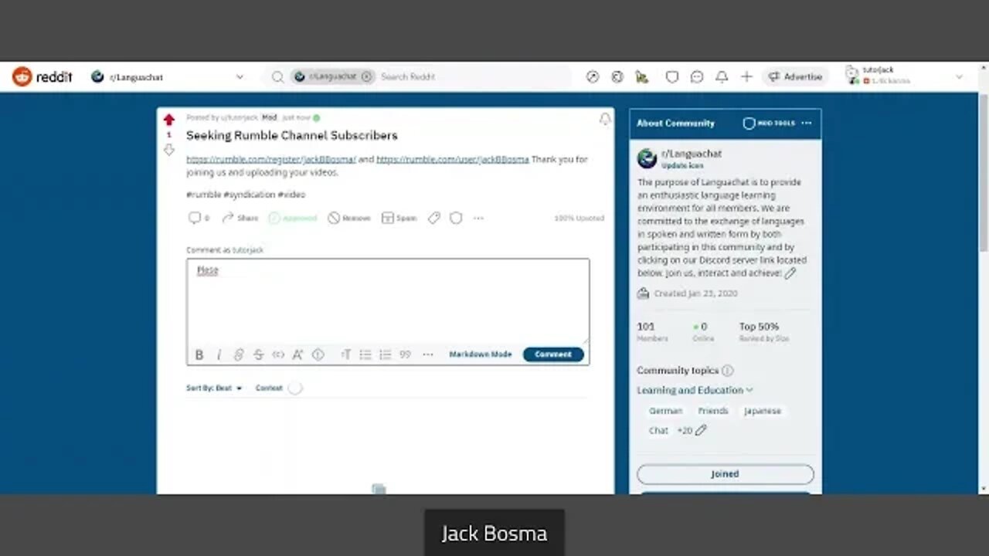Click the post moderator shield icon
The width and height of the screenshot is (989, 556).
(x=456, y=218)
